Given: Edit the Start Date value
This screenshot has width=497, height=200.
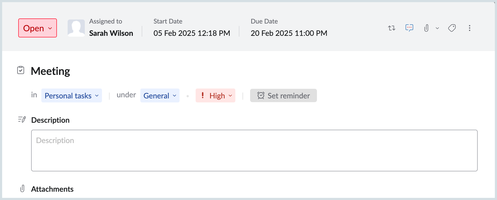Looking at the screenshot, I should coord(192,33).
